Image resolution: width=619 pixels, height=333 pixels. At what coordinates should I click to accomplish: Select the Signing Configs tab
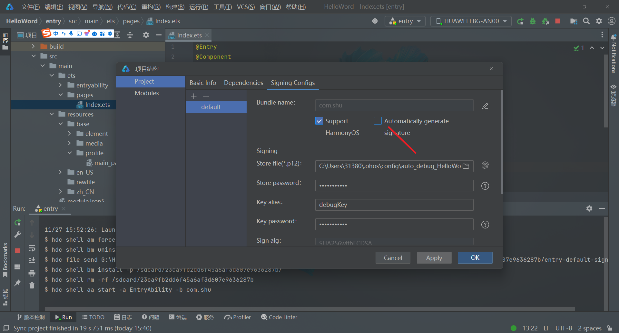point(293,83)
